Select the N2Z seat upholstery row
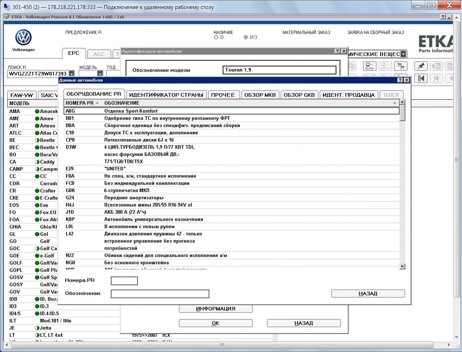 click(x=232, y=256)
